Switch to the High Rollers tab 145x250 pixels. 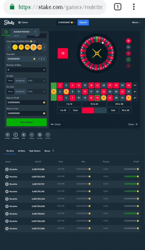tap(35, 151)
